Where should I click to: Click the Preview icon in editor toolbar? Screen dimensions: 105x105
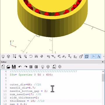point(43,67)
